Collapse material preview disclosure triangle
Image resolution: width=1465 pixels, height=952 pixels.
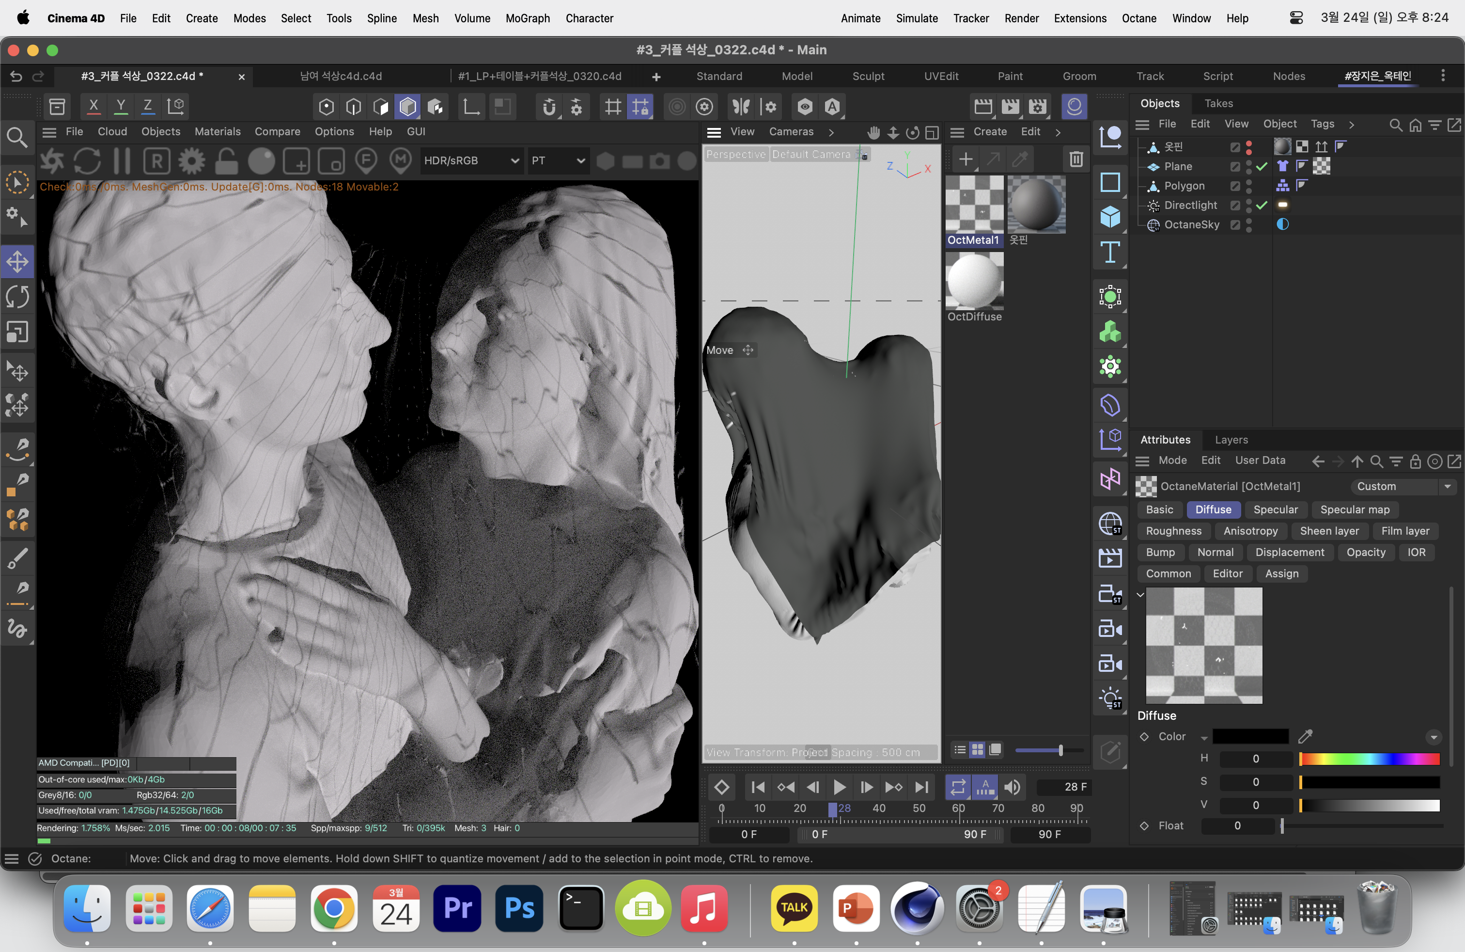[x=1140, y=594]
